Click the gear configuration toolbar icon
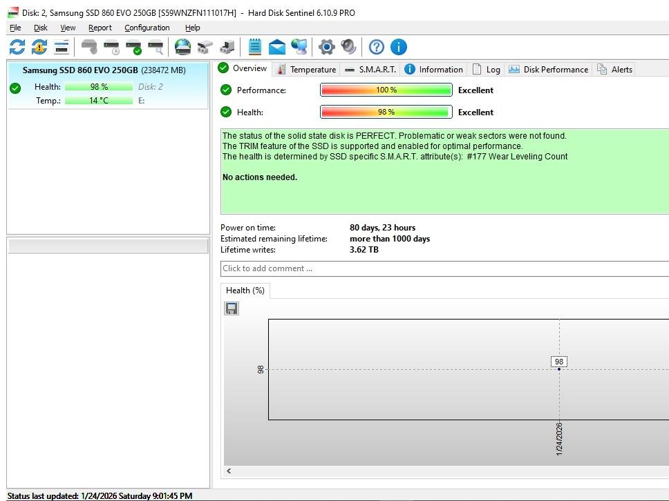The height and width of the screenshot is (501, 669). 327,47
